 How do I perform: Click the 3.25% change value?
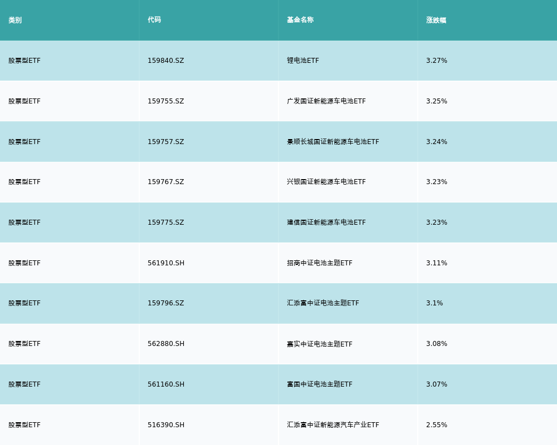[x=437, y=101]
